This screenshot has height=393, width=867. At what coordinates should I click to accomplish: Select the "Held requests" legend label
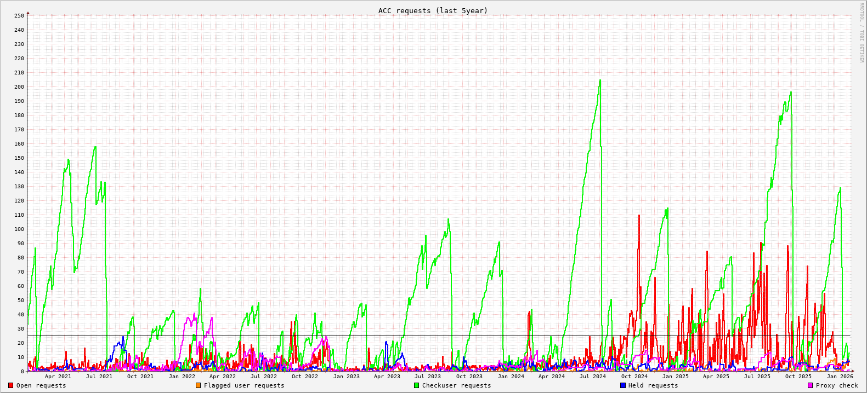click(x=653, y=385)
